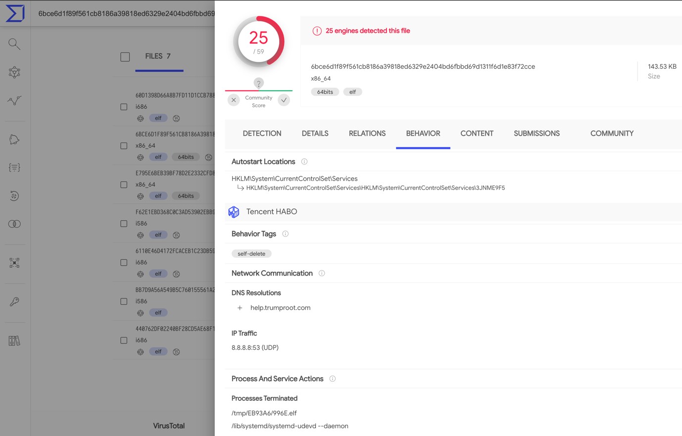The width and height of the screenshot is (682, 436).
Task: Click the line chart icon in sidebar
Action: [14, 100]
